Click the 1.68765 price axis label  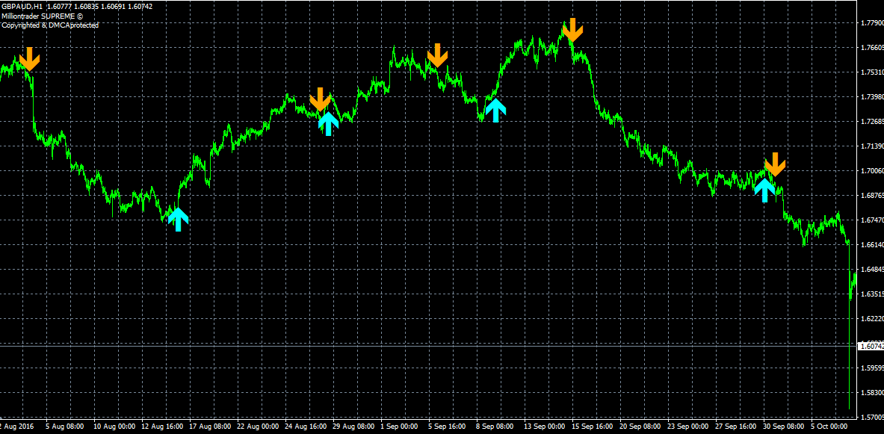tap(871, 196)
